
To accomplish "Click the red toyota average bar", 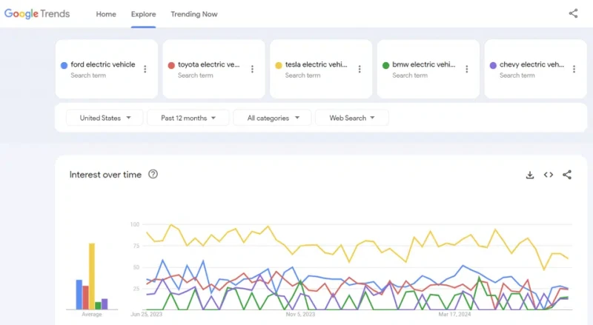I will click(x=85, y=298).
